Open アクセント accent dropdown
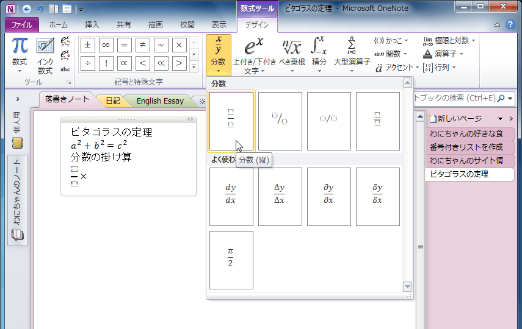 [x=396, y=68]
